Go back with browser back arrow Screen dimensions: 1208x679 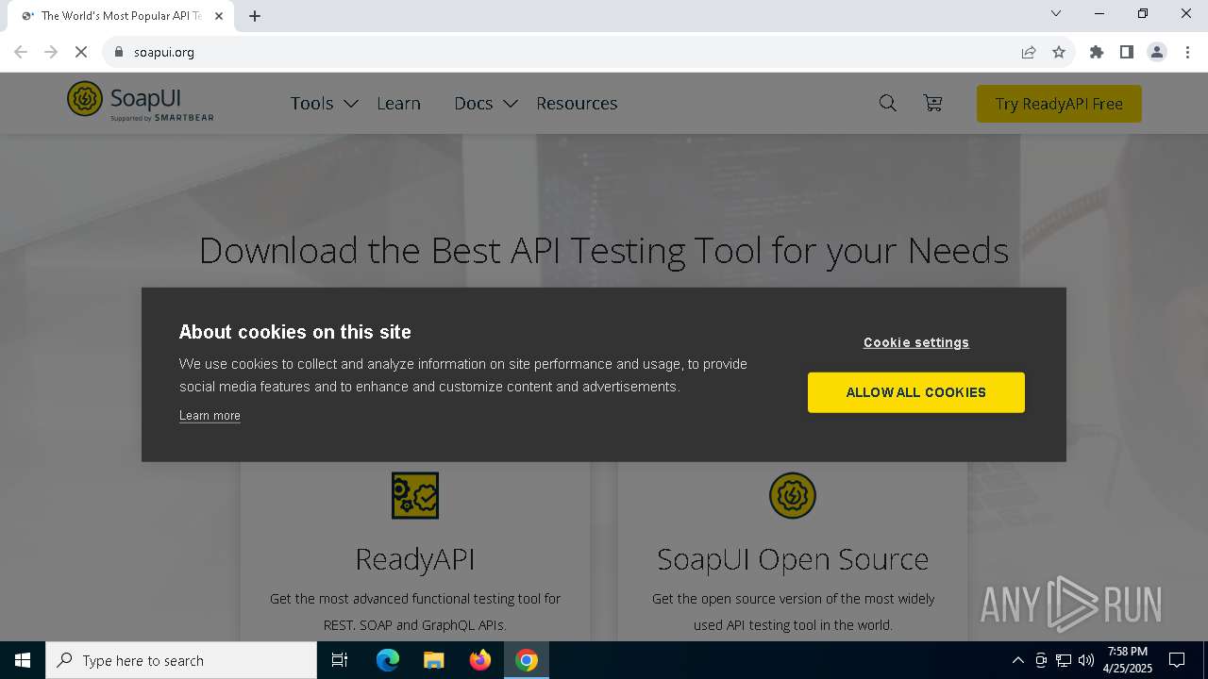21,52
